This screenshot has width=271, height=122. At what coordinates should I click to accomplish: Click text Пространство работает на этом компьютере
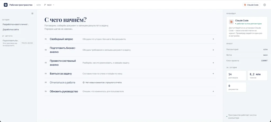click(242, 116)
